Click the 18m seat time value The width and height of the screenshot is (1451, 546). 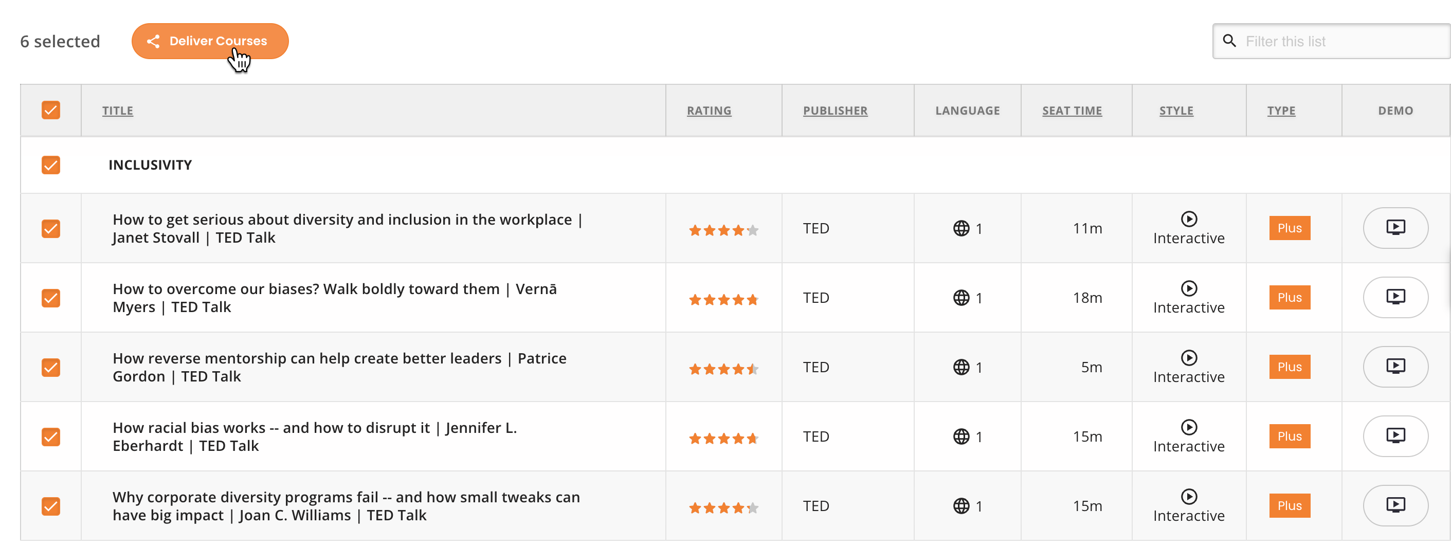[1087, 298]
